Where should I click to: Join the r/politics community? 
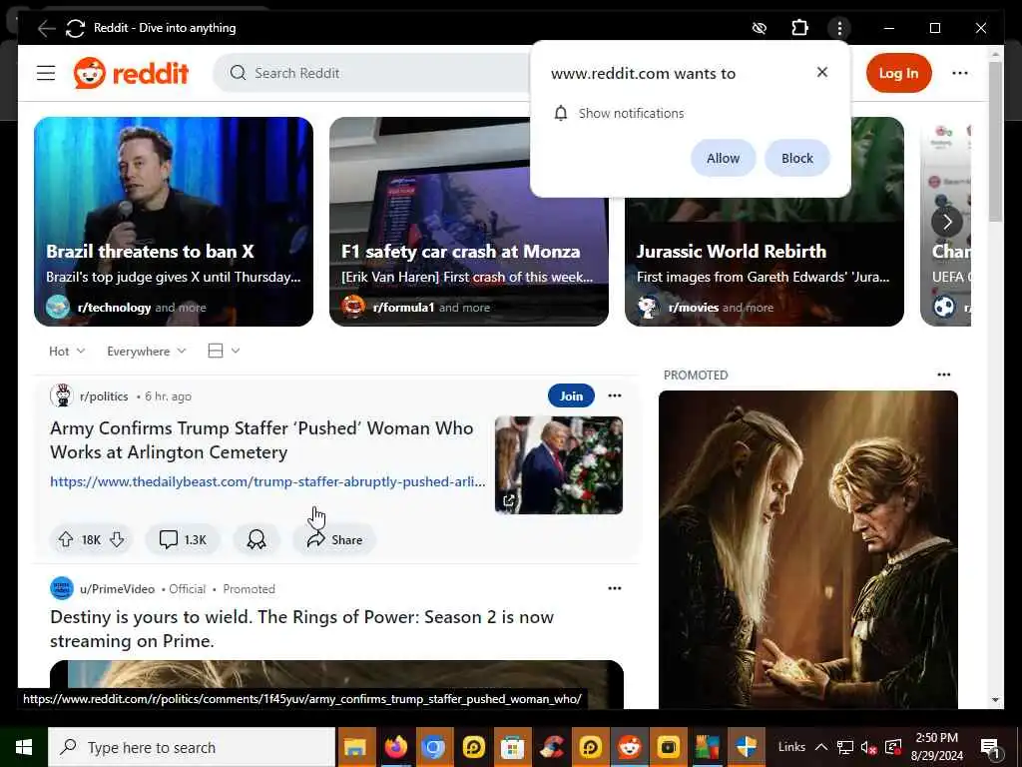pos(571,395)
